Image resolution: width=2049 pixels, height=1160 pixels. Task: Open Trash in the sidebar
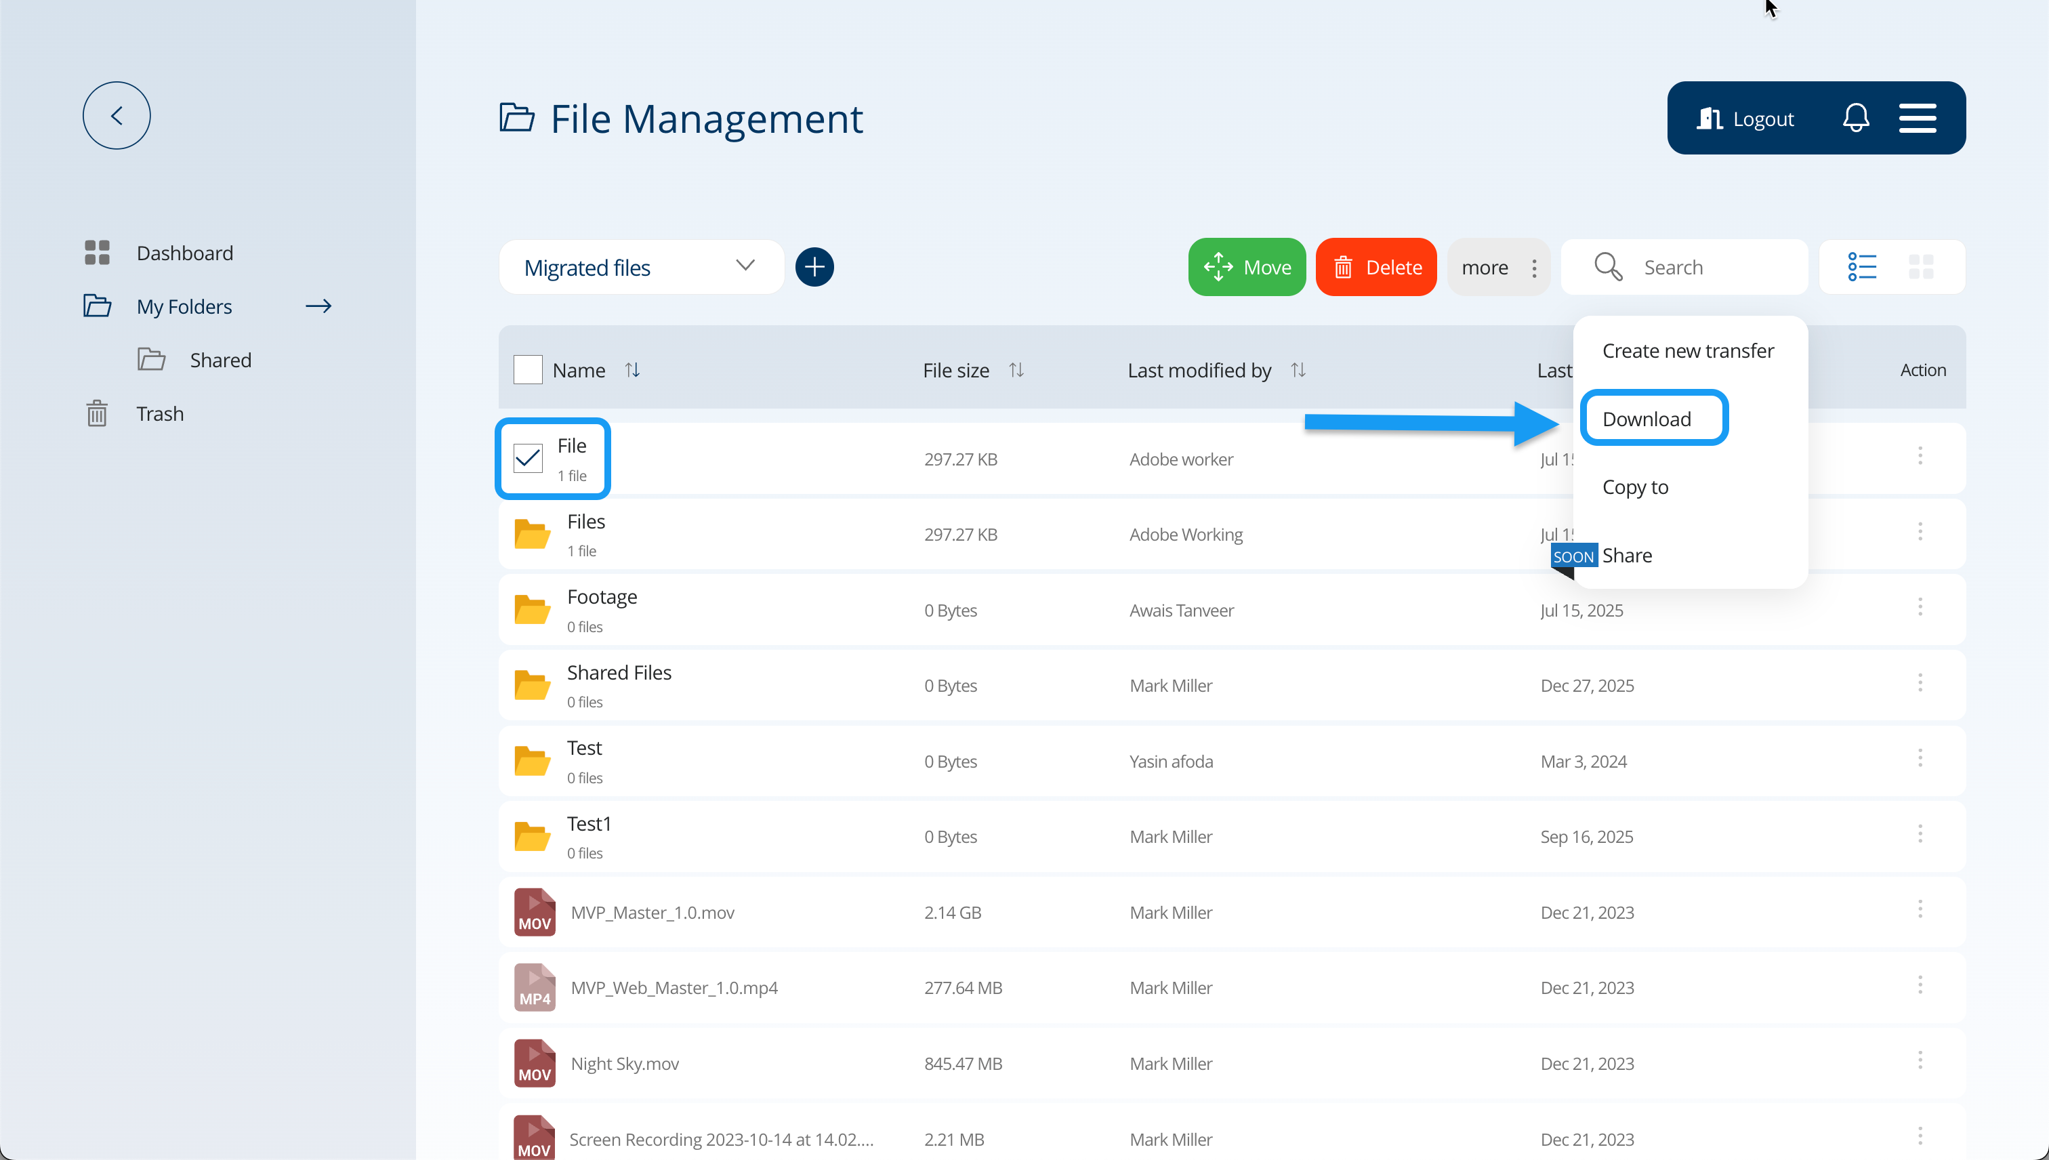159,413
